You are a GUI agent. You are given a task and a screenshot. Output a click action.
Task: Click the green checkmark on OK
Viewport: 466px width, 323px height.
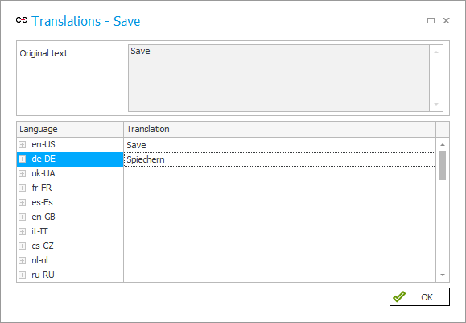click(x=399, y=297)
